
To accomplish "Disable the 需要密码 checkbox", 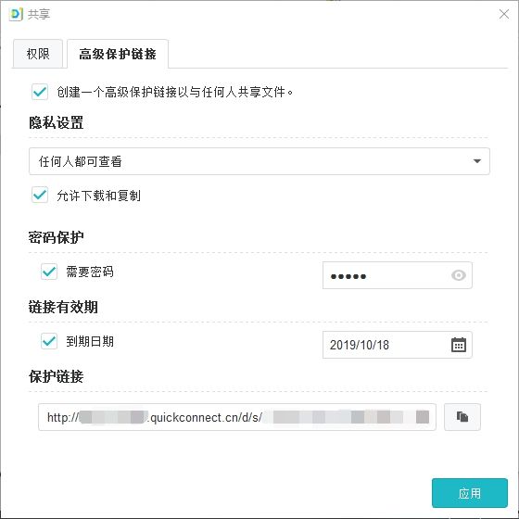I will click(49, 272).
